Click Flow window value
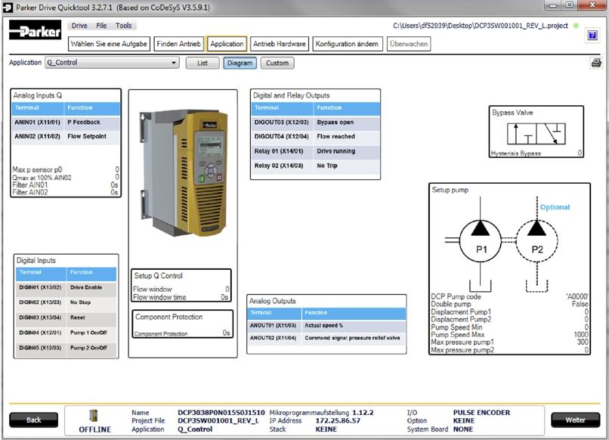The width and height of the screenshot is (609, 440). point(227,290)
